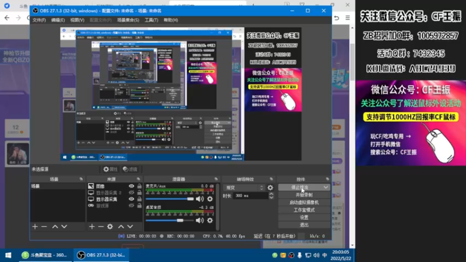Open source properties via the Sources panel gear
466x262 pixels.
pyautogui.click(x=110, y=226)
